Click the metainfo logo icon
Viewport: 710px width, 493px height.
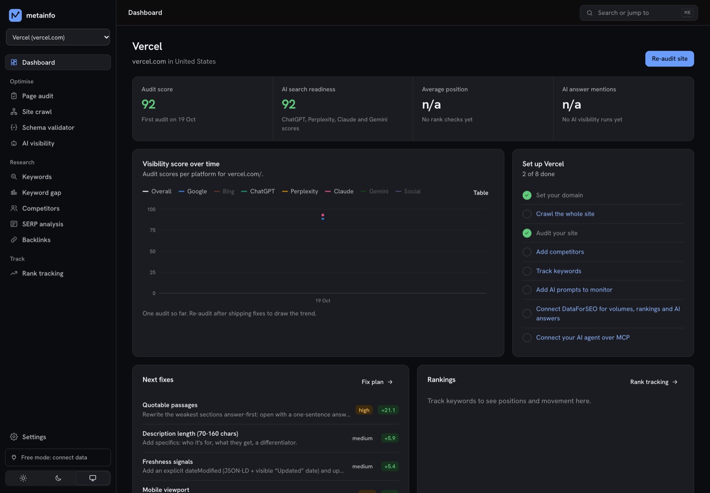[x=15, y=15]
